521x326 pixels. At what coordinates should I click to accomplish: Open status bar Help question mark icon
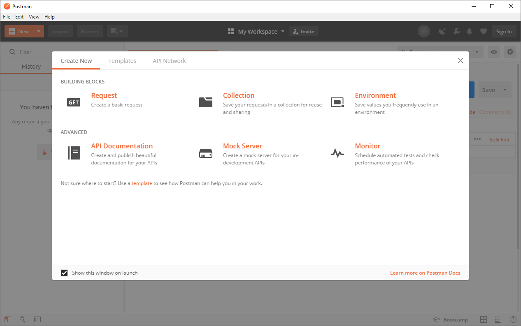point(513,319)
